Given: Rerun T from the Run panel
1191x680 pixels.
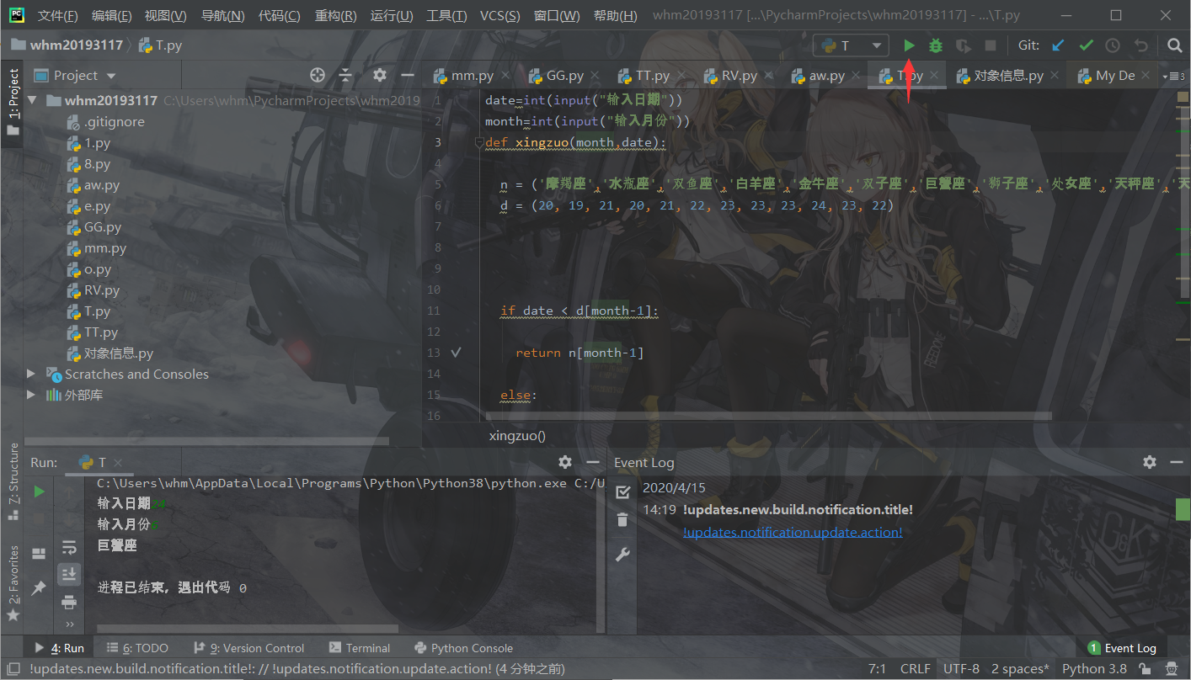Looking at the screenshot, I should click(x=40, y=491).
